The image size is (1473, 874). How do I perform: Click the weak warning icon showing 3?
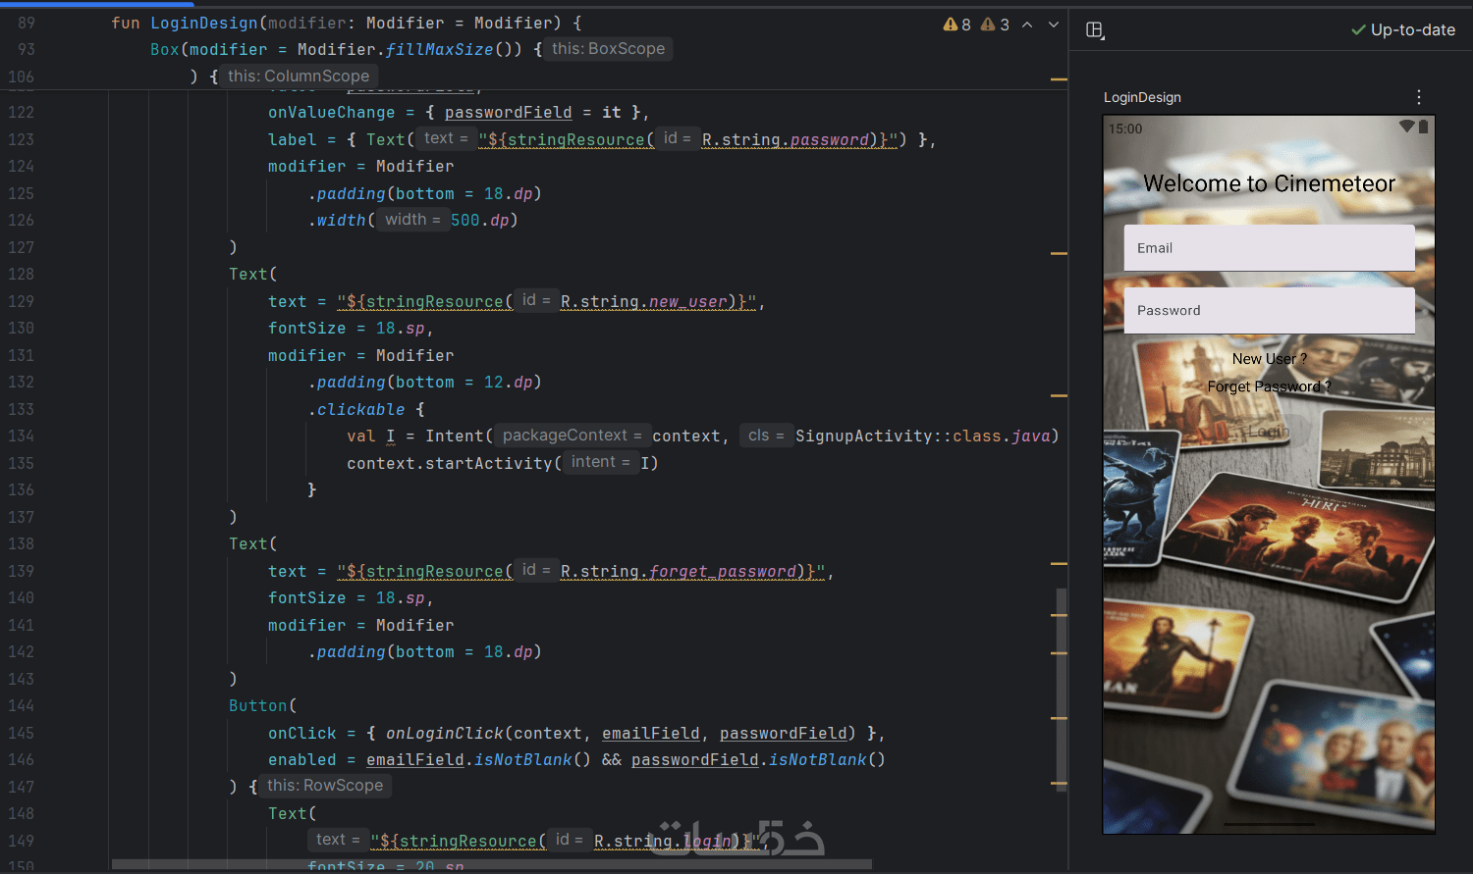(x=995, y=25)
